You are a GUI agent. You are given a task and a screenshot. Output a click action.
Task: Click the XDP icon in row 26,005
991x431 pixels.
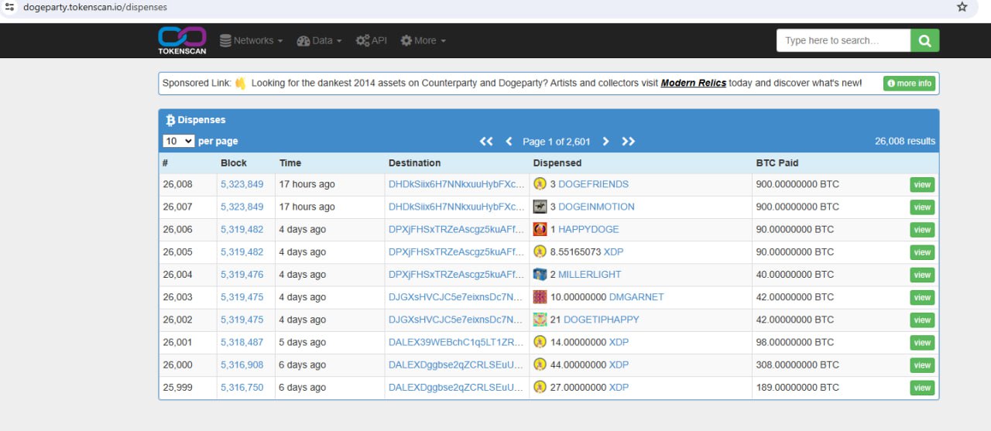coord(540,251)
